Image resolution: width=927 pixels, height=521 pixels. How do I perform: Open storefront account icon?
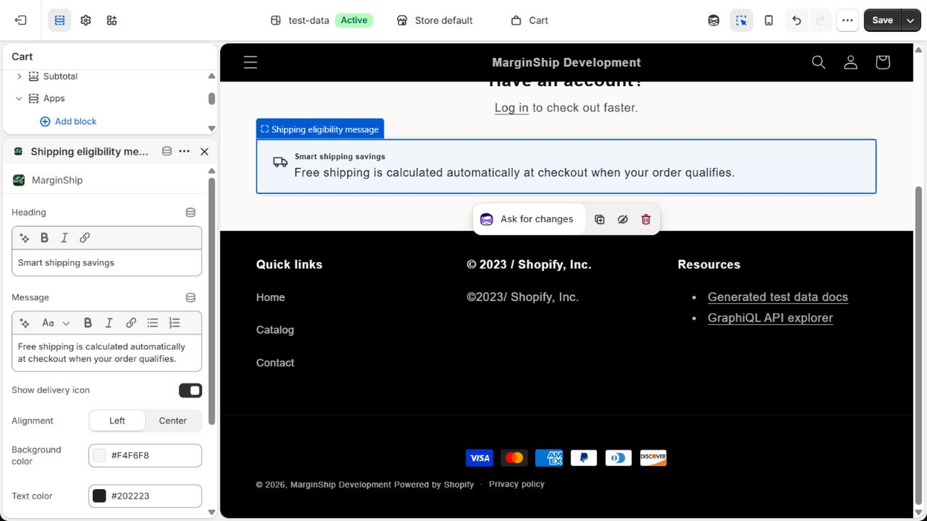click(851, 62)
